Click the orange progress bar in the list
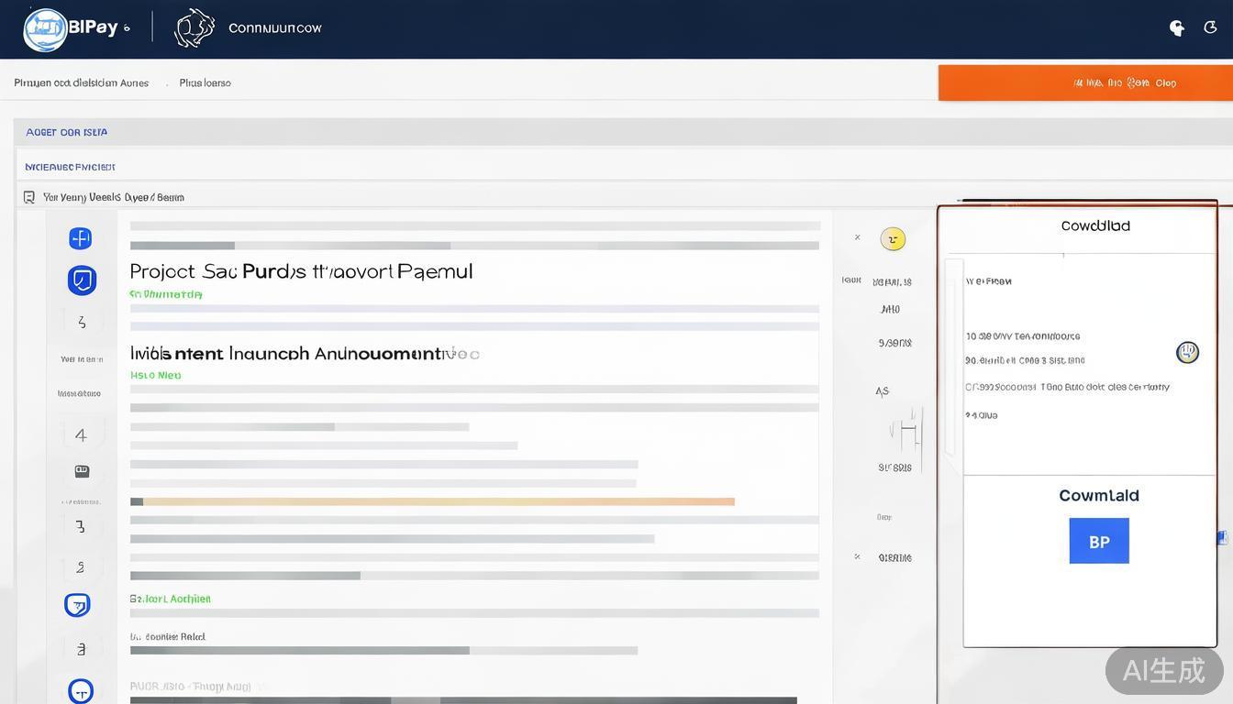This screenshot has height=704, width=1233. click(x=439, y=501)
